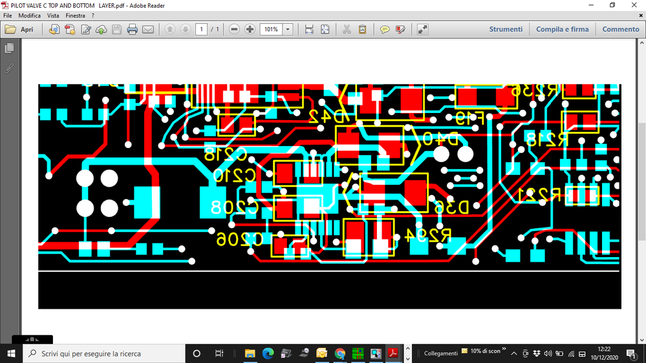Open the page thumbnails panel
The image size is (646, 363).
[9, 48]
